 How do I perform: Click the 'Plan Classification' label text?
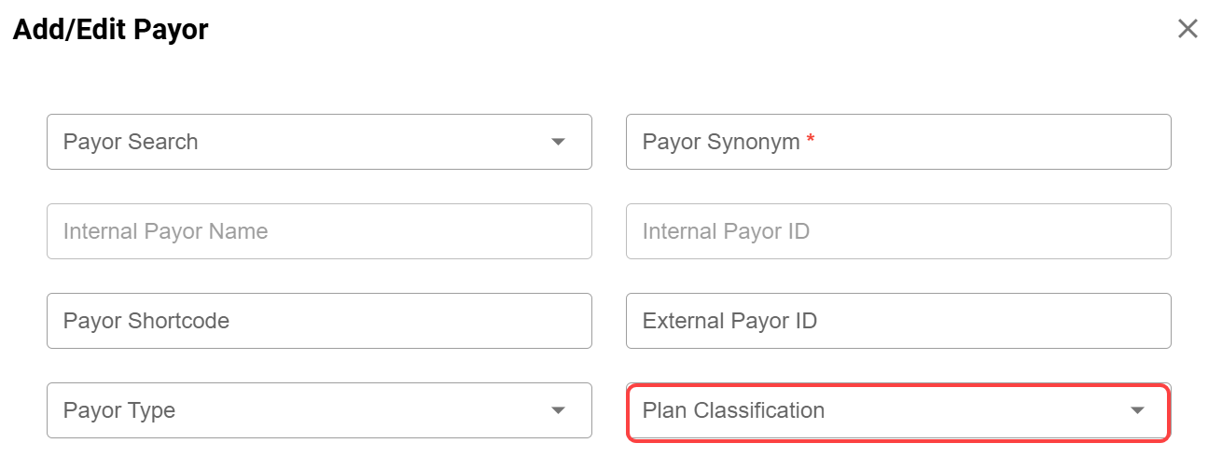[x=733, y=410]
